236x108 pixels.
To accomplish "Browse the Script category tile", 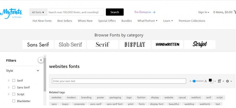I will [x=200, y=45].
